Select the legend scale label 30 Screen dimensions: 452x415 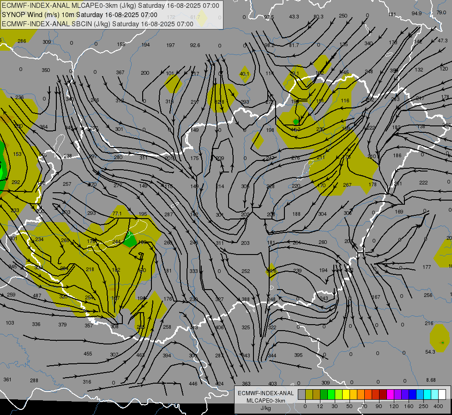coord(334,406)
